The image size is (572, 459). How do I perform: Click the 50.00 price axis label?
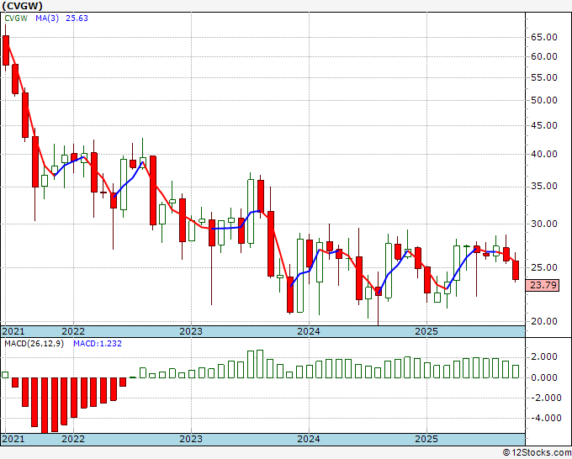544,100
